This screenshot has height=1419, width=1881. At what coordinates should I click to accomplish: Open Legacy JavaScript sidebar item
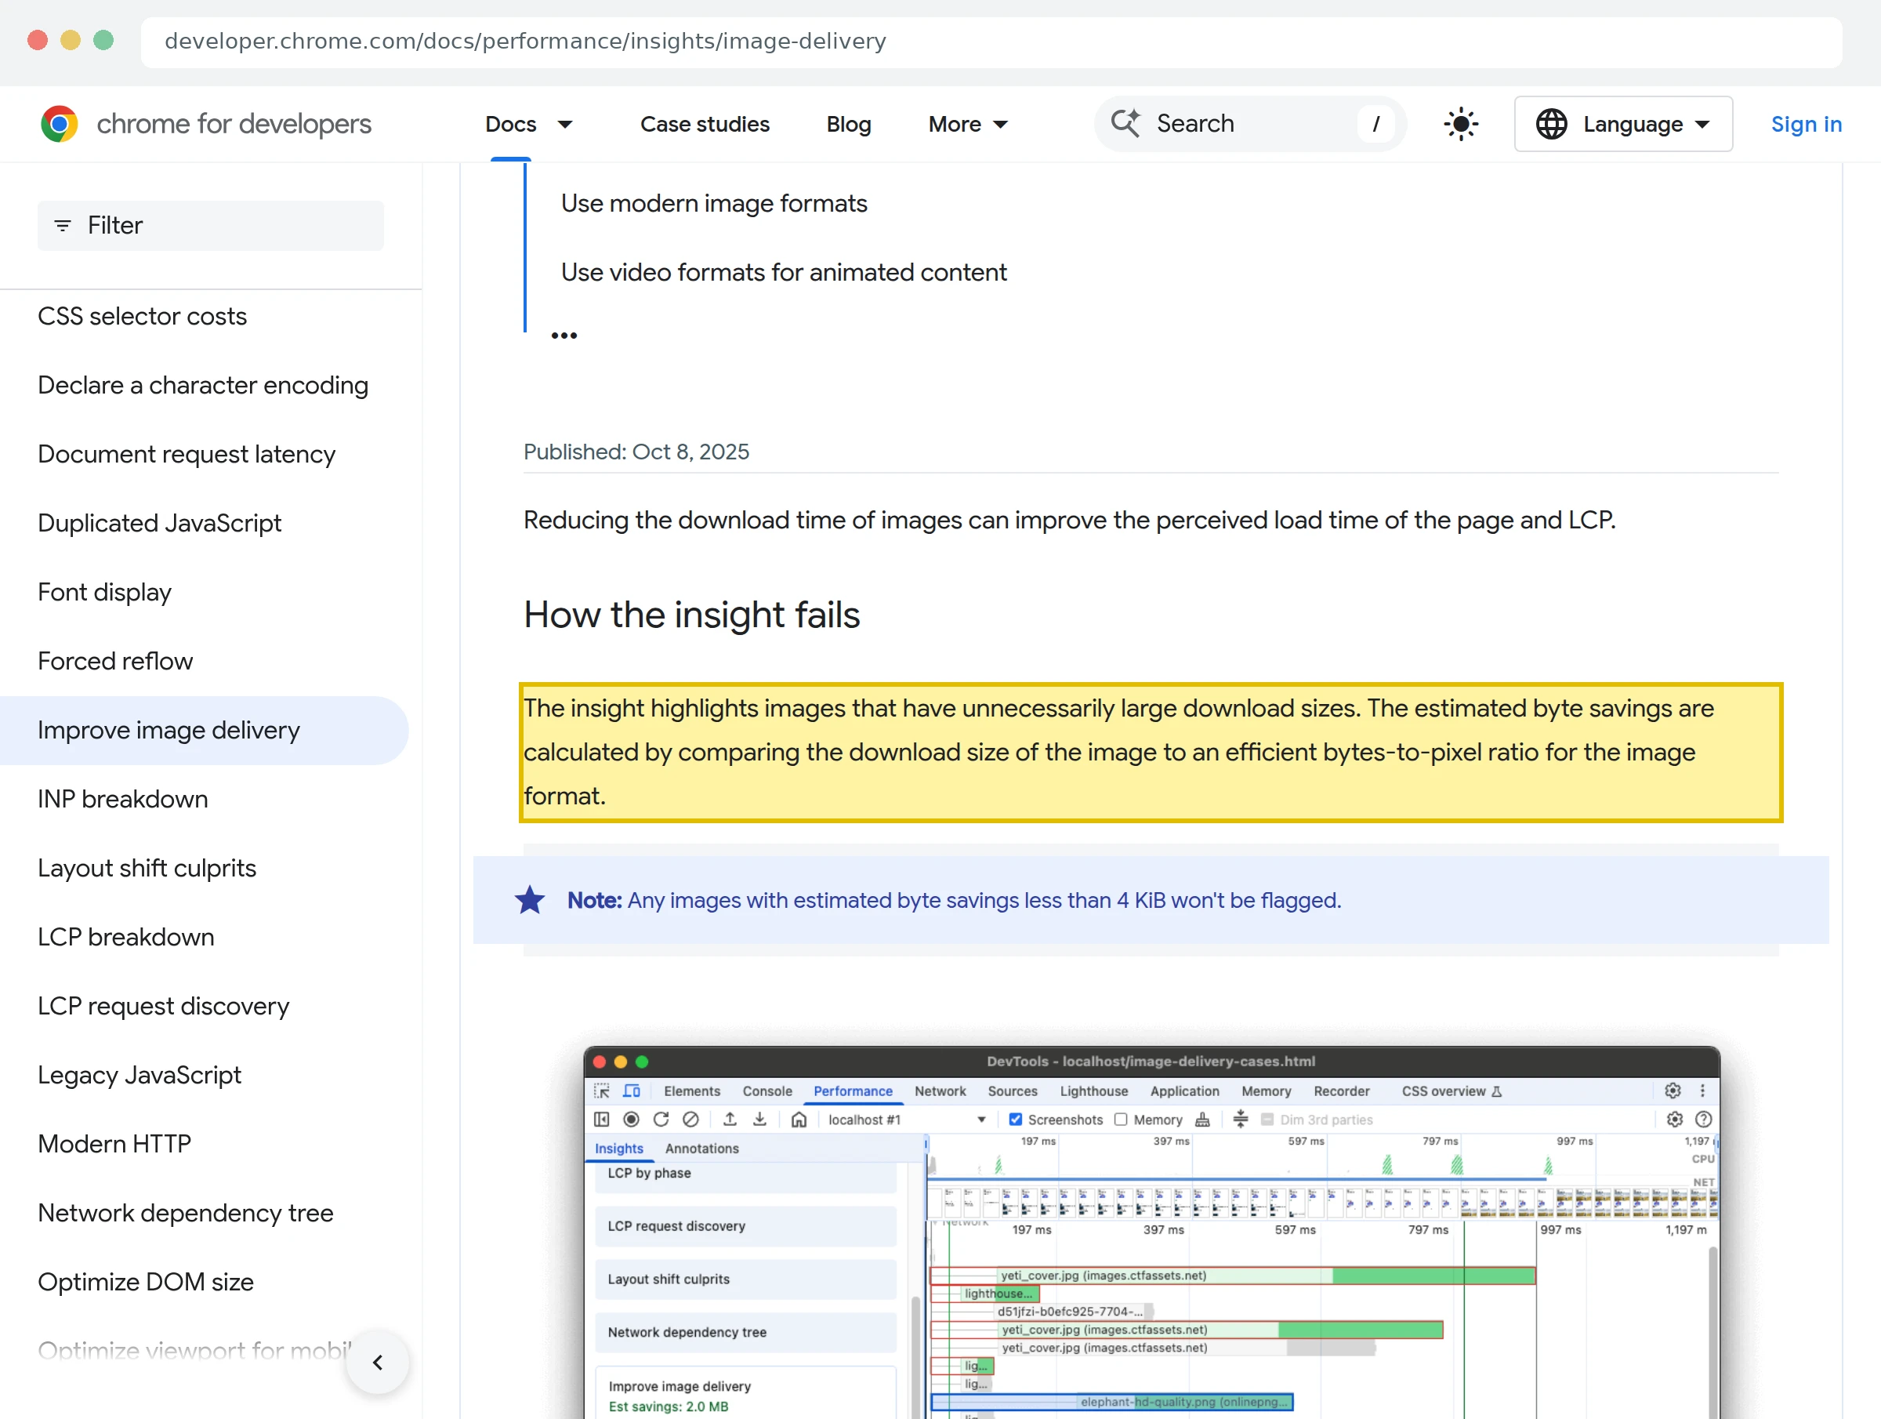click(x=140, y=1075)
